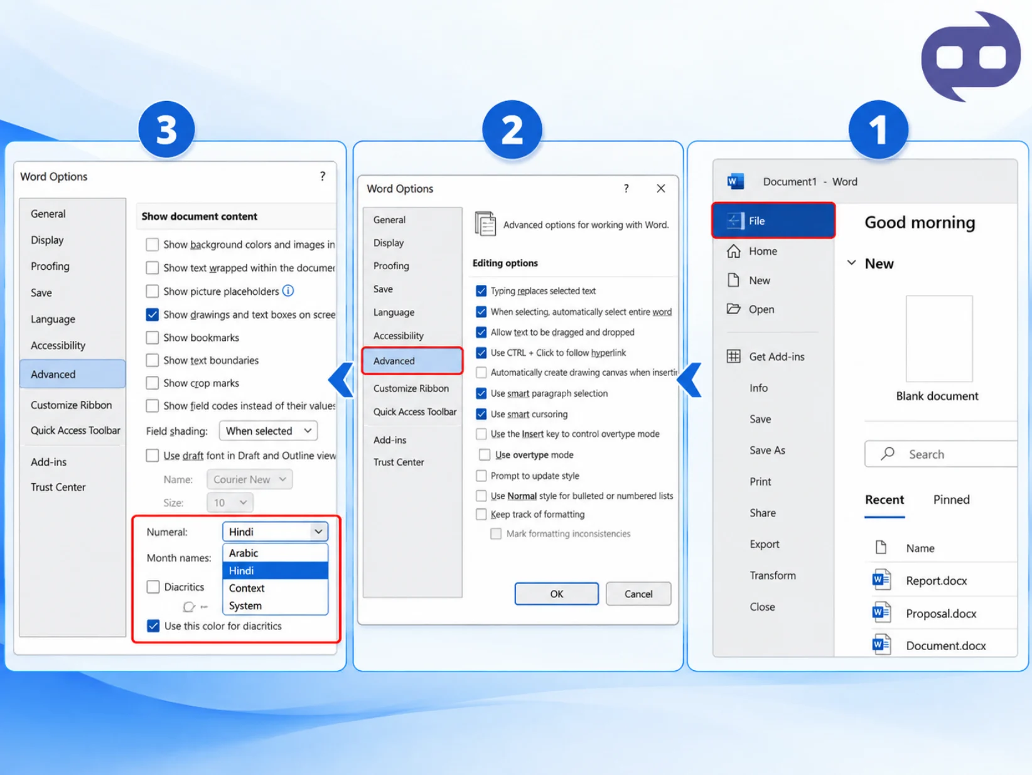Viewport: 1032px width, 775px height.
Task: Close the middle Word Options dialog
Action: pyautogui.click(x=661, y=188)
